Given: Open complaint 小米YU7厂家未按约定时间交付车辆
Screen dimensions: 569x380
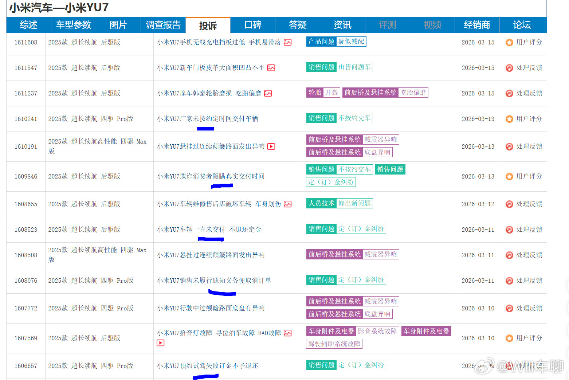Looking at the screenshot, I should coord(208,119).
